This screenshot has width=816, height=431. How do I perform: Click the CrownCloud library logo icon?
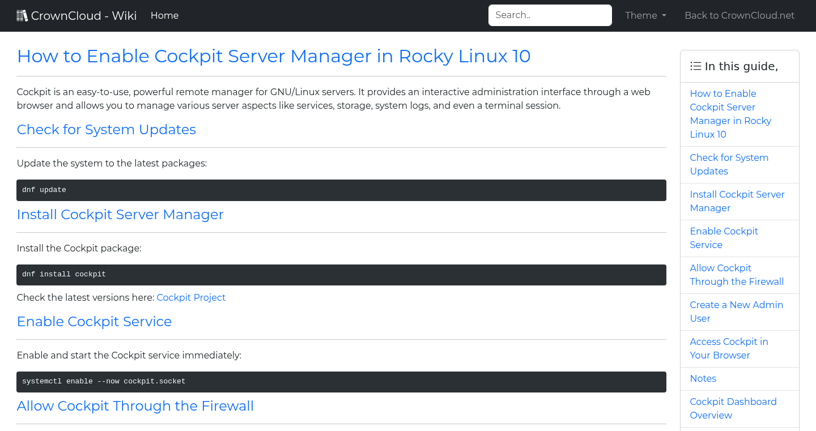[x=22, y=15]
